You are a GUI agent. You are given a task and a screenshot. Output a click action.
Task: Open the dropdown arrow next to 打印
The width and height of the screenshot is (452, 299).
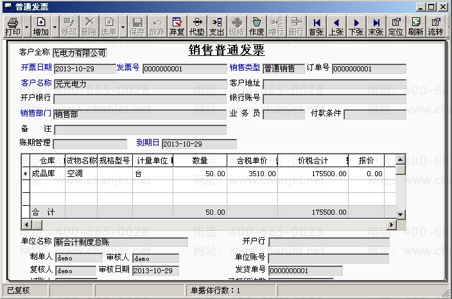click(26, 26)
